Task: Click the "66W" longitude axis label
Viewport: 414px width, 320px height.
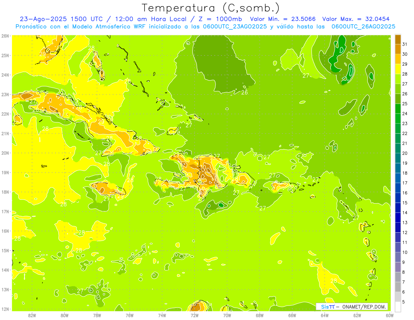Action: pyautogui.click(x=292, y=315)
